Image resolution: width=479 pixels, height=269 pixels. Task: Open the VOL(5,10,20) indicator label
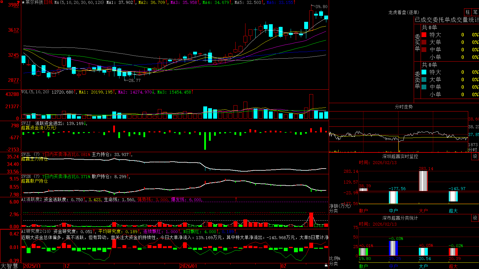(35, 92)
